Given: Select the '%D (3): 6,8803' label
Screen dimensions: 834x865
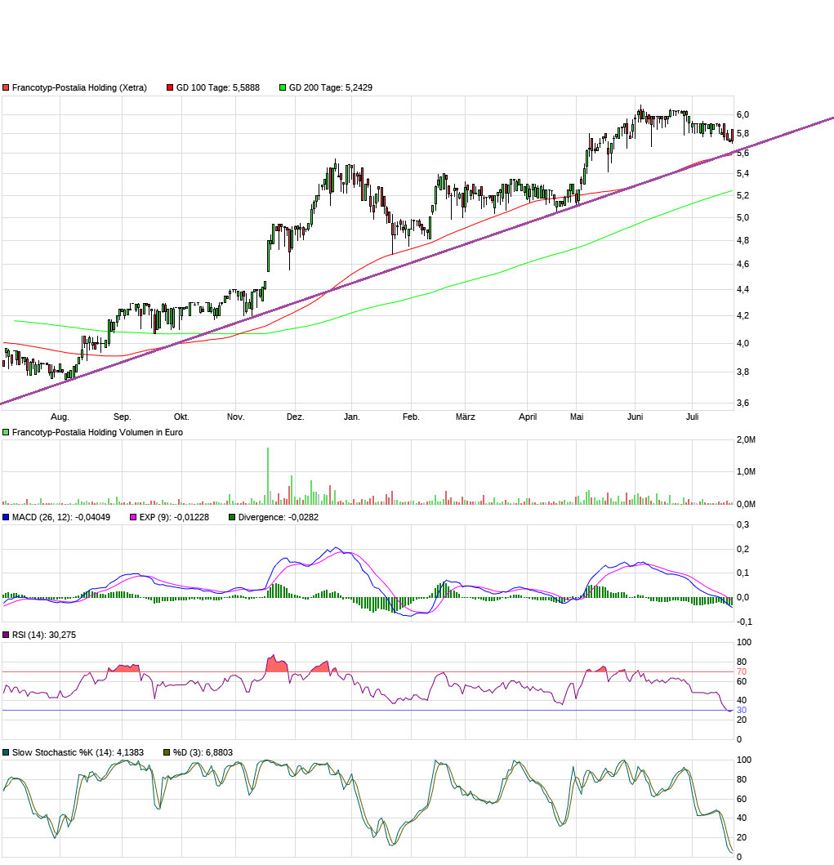Looking at the screenshot, I should tap(203, 752).
